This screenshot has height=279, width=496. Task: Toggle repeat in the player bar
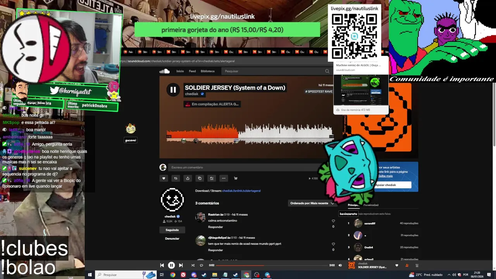click(x=201, y=265)
